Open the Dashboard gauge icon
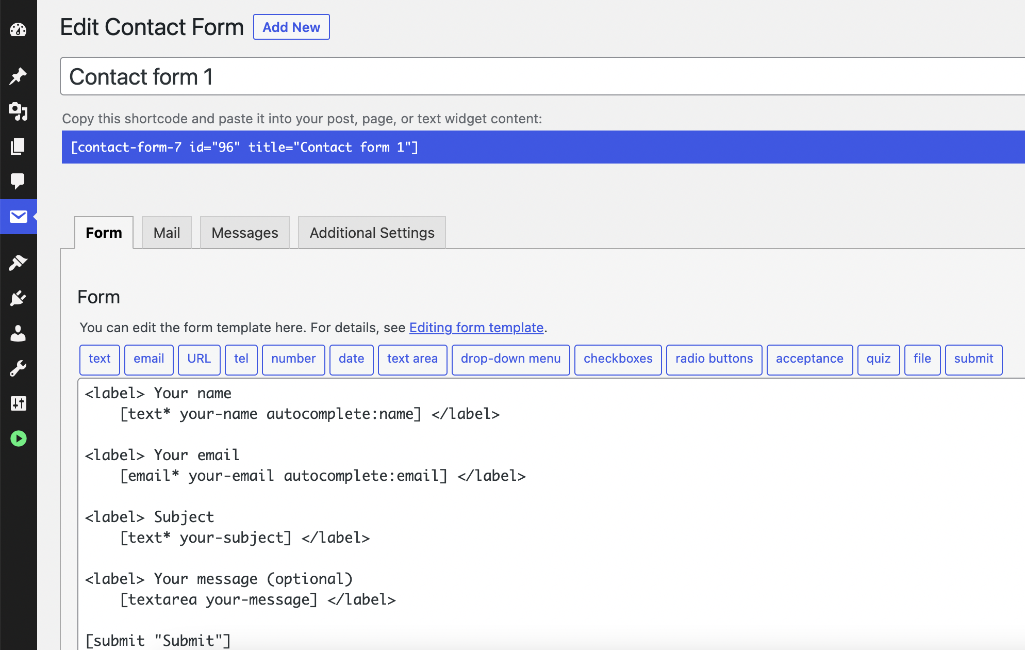This screenshot has width=1025, height=650. (18, 30)
